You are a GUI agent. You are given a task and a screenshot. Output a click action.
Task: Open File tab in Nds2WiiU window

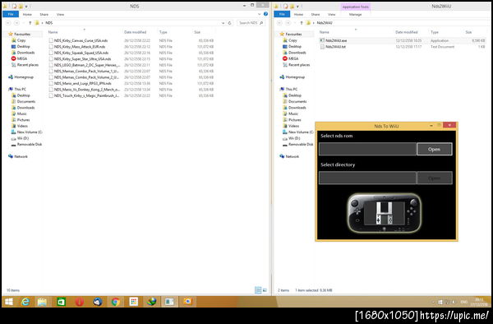point(282,15)
